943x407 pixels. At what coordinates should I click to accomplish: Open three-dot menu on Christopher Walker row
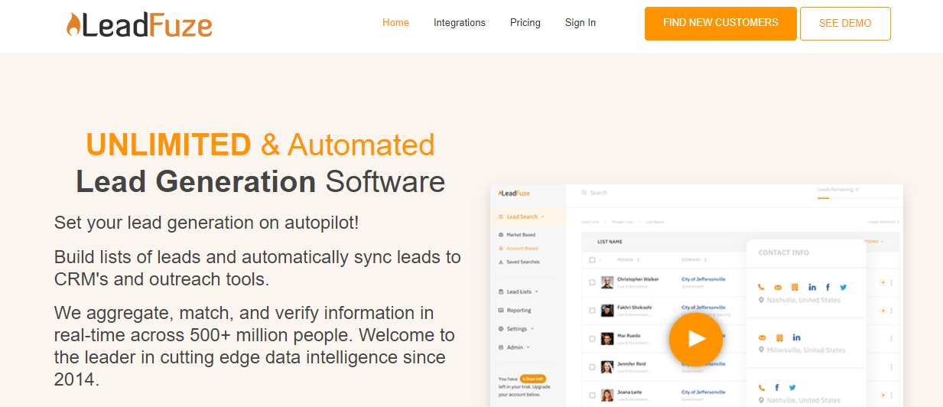coord(892,282)
